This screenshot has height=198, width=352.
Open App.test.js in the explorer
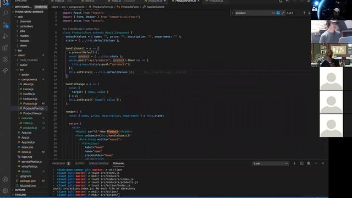(28, 142)
